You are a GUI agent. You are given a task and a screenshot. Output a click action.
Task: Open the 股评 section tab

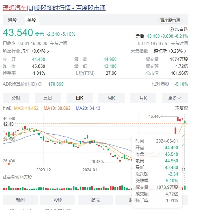coord(58,200)
